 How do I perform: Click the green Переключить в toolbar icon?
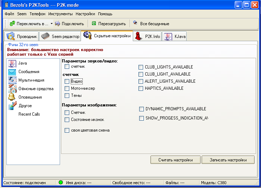click(x=12, y=24)
